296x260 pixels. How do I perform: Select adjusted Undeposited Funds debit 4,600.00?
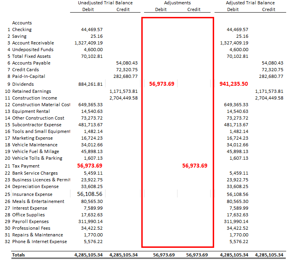(239, 50)
